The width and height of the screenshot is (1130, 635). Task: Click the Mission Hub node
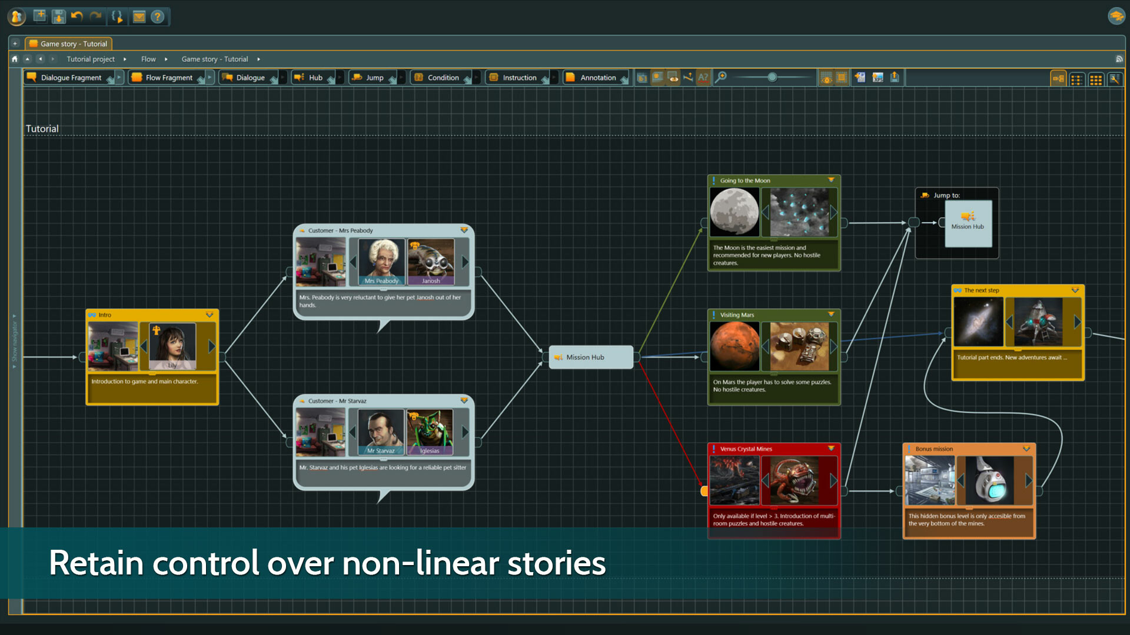click(590, 357)
